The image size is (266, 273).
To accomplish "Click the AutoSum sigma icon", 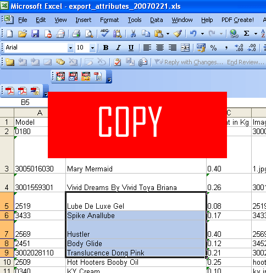I will point(246,34).
